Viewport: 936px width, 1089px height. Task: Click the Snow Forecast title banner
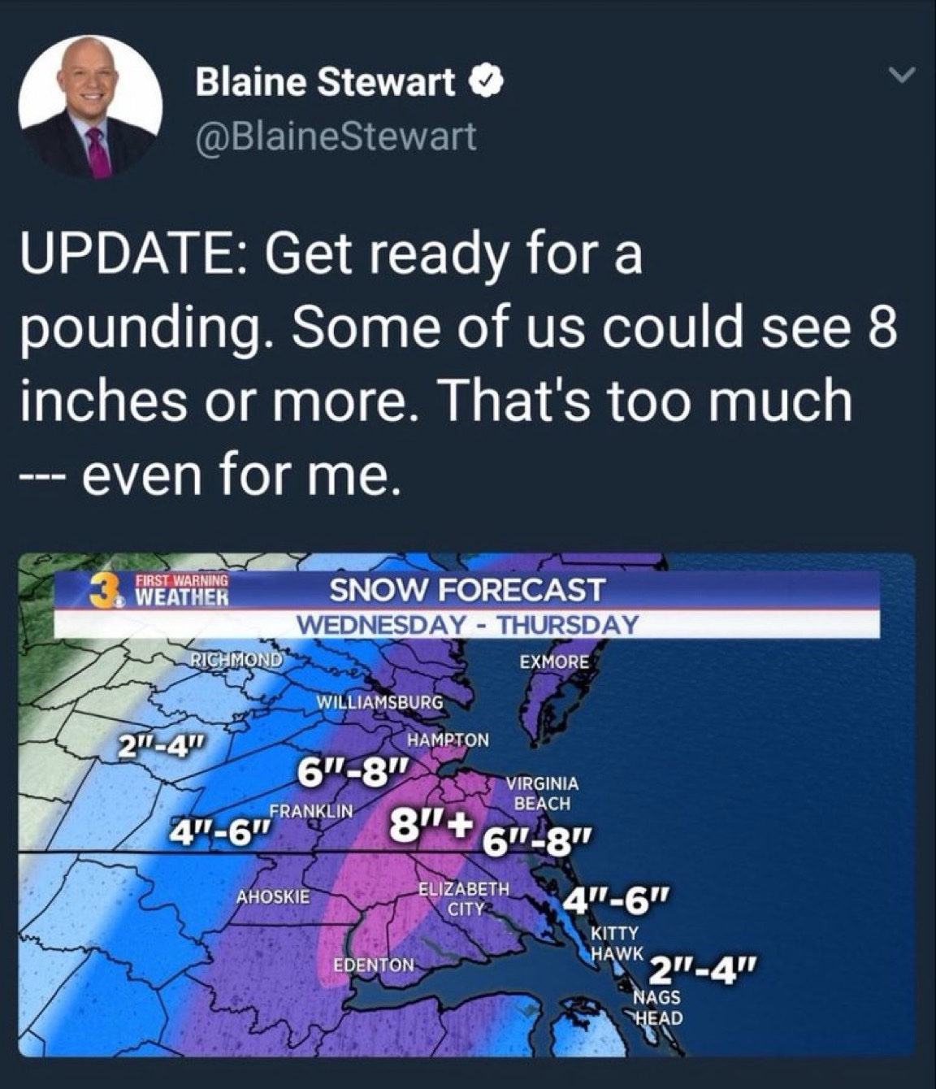tap(467, 590)
